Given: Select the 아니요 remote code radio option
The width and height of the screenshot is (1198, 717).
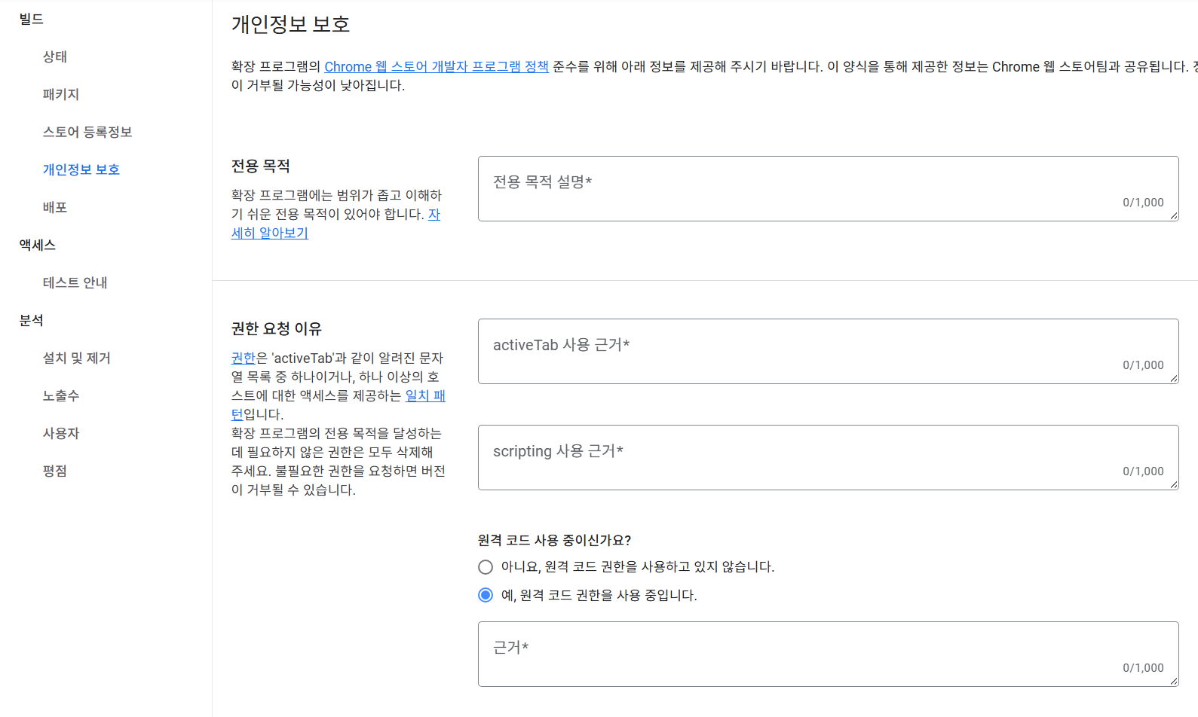Looking at the screenshot, I should (x=485, y=566).
